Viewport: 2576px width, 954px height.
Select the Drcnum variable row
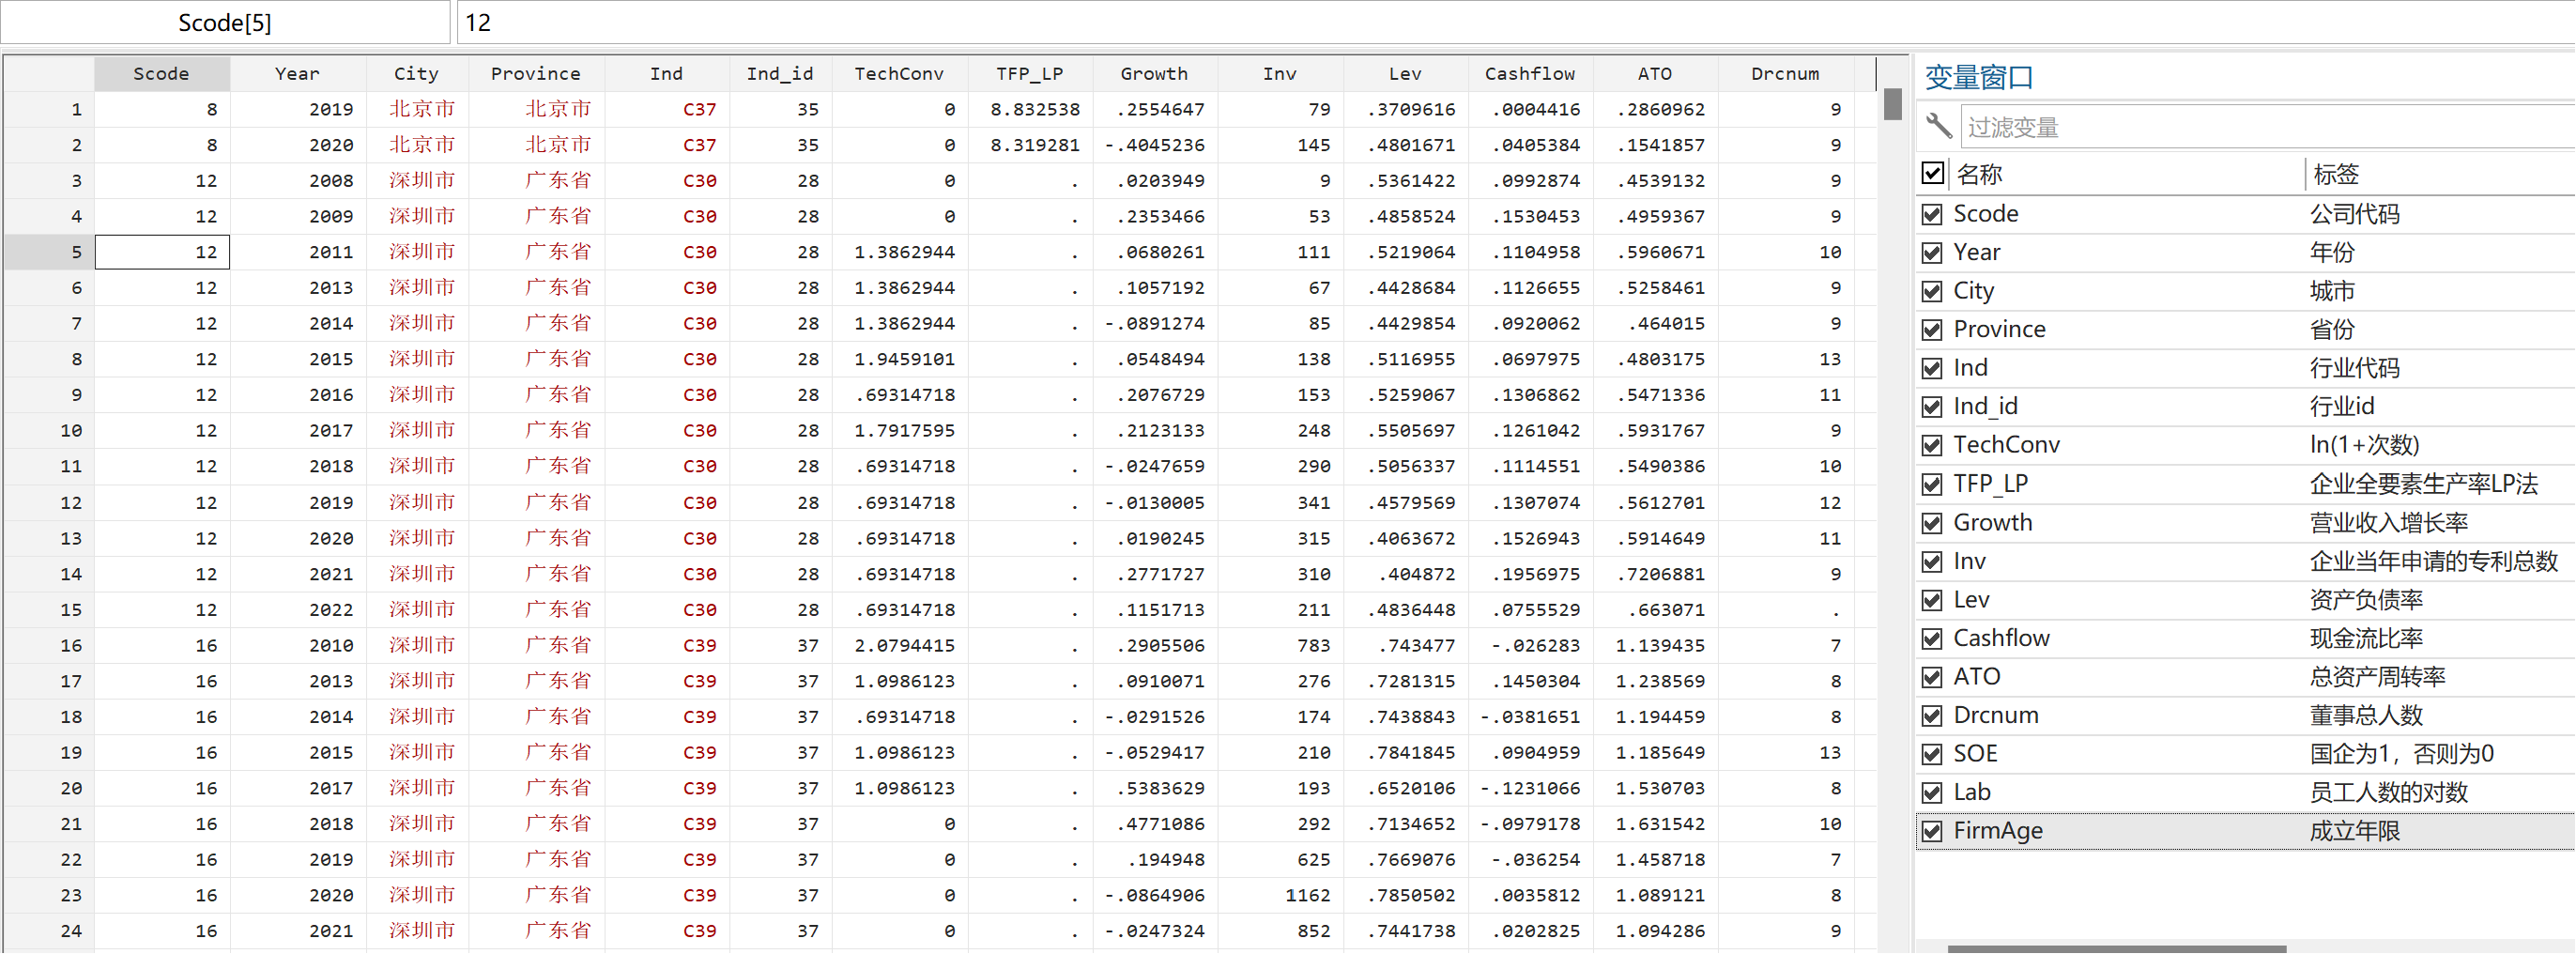(x=2245, y=715)
